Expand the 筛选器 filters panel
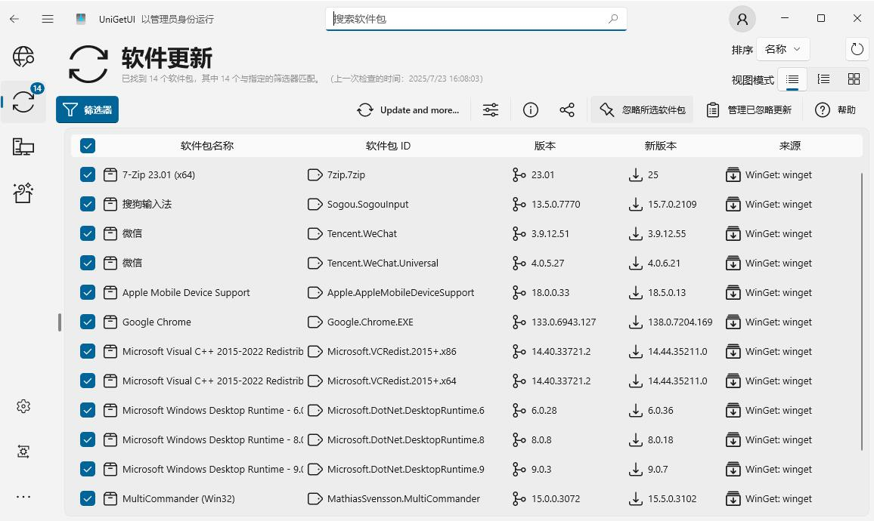The height and width of the screenshot is (521, 874). click(x=88, y=110)
